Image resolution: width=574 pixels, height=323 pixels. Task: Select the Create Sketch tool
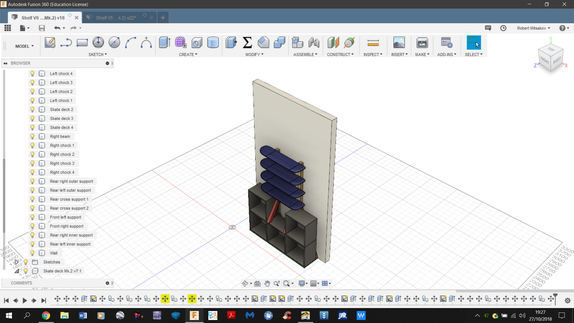click(50, 42)
